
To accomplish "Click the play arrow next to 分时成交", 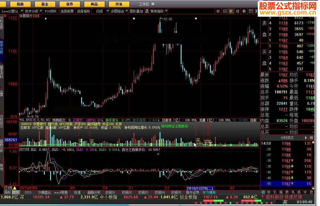I will 306,138.
